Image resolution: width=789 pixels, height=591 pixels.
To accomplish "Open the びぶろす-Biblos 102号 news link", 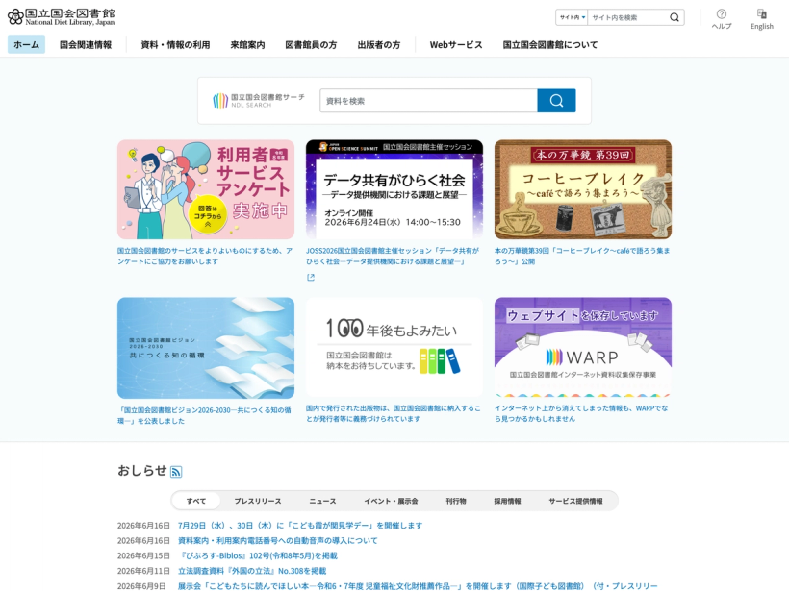I will click(258, 555).
